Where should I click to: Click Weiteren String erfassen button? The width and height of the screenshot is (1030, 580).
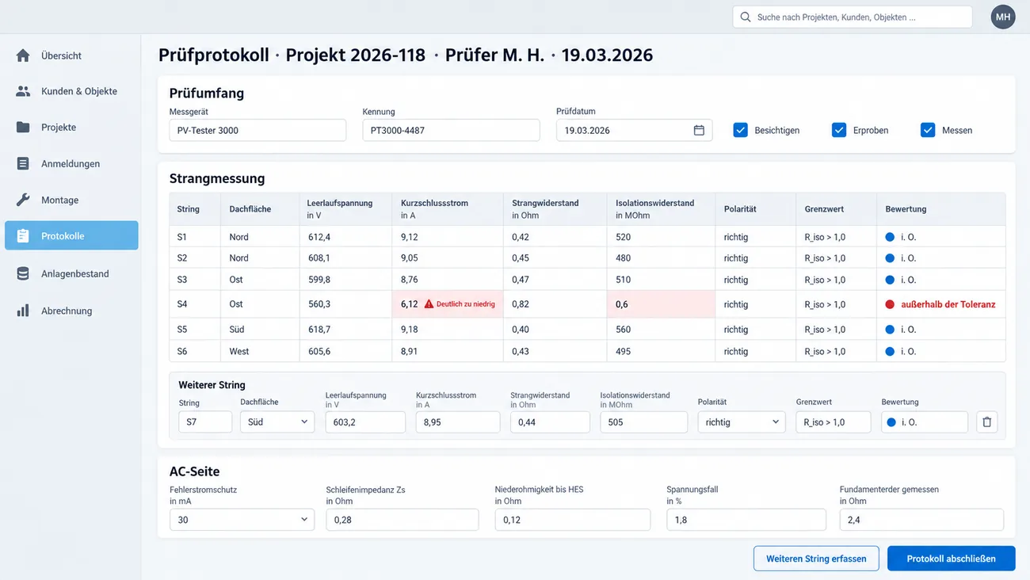coord(816,559)
